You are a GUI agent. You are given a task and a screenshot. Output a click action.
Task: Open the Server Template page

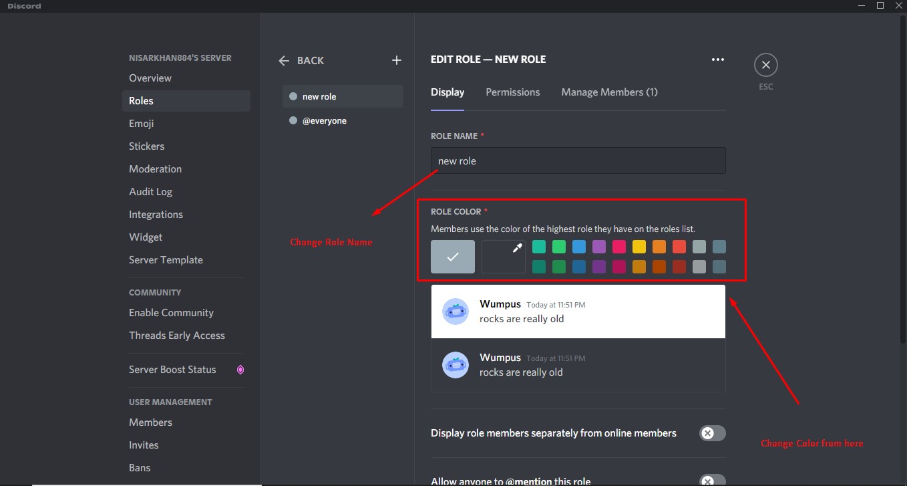click(x=186, y=260)
